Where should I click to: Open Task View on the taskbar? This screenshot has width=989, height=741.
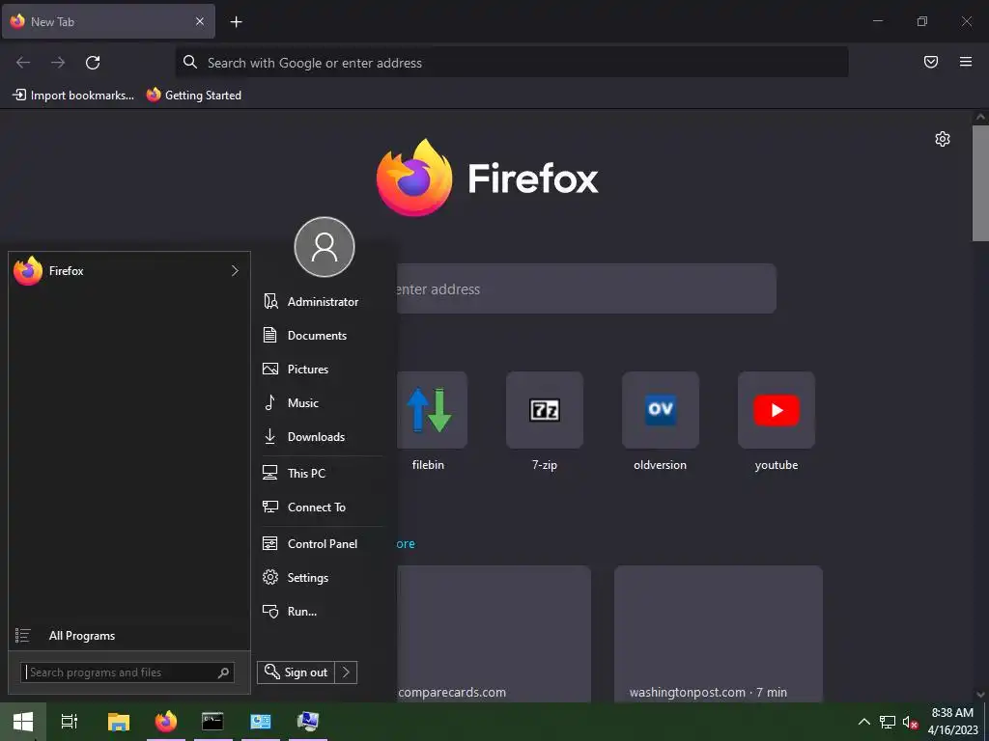click(x=70, y=722)
